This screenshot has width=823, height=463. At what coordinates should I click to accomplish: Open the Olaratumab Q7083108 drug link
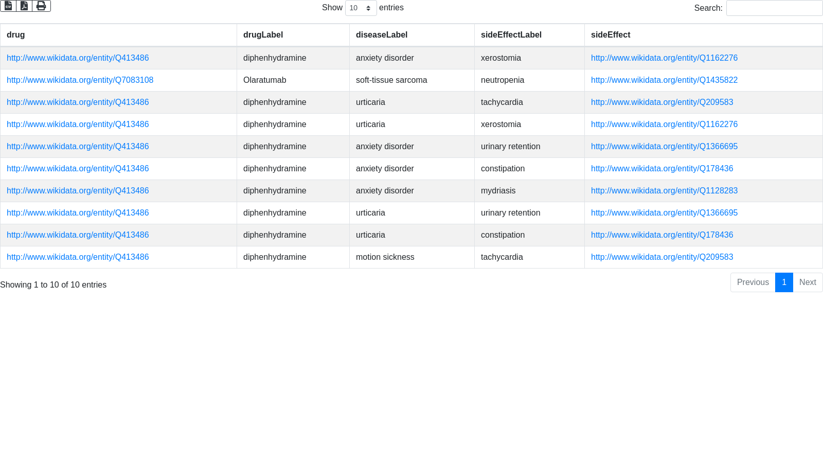[x=80, y=80]
